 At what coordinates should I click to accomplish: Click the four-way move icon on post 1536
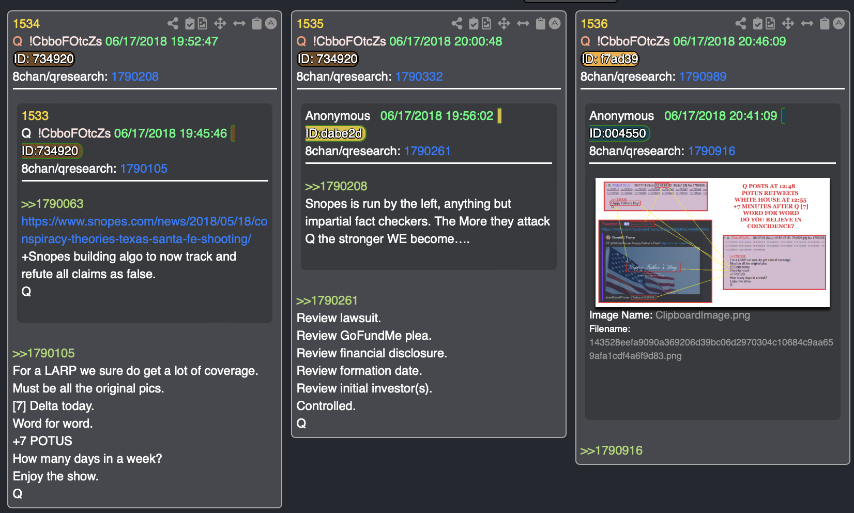tap(787, 23)
